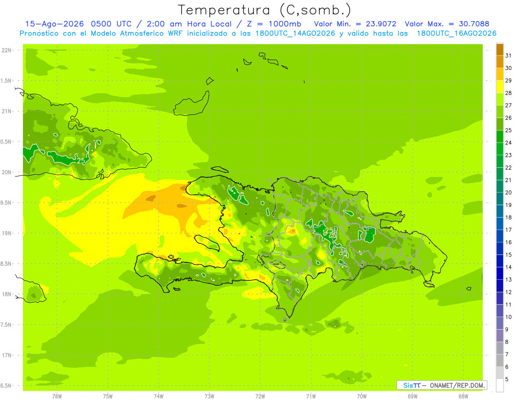Click the '70W' longitude axis label

point(362,396)
